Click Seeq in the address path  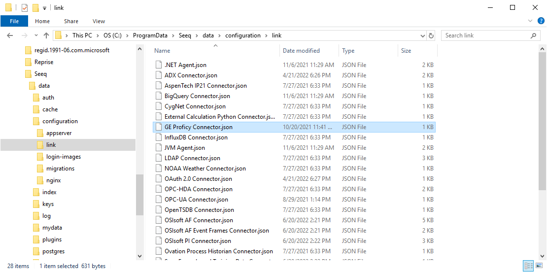point(185,35)
